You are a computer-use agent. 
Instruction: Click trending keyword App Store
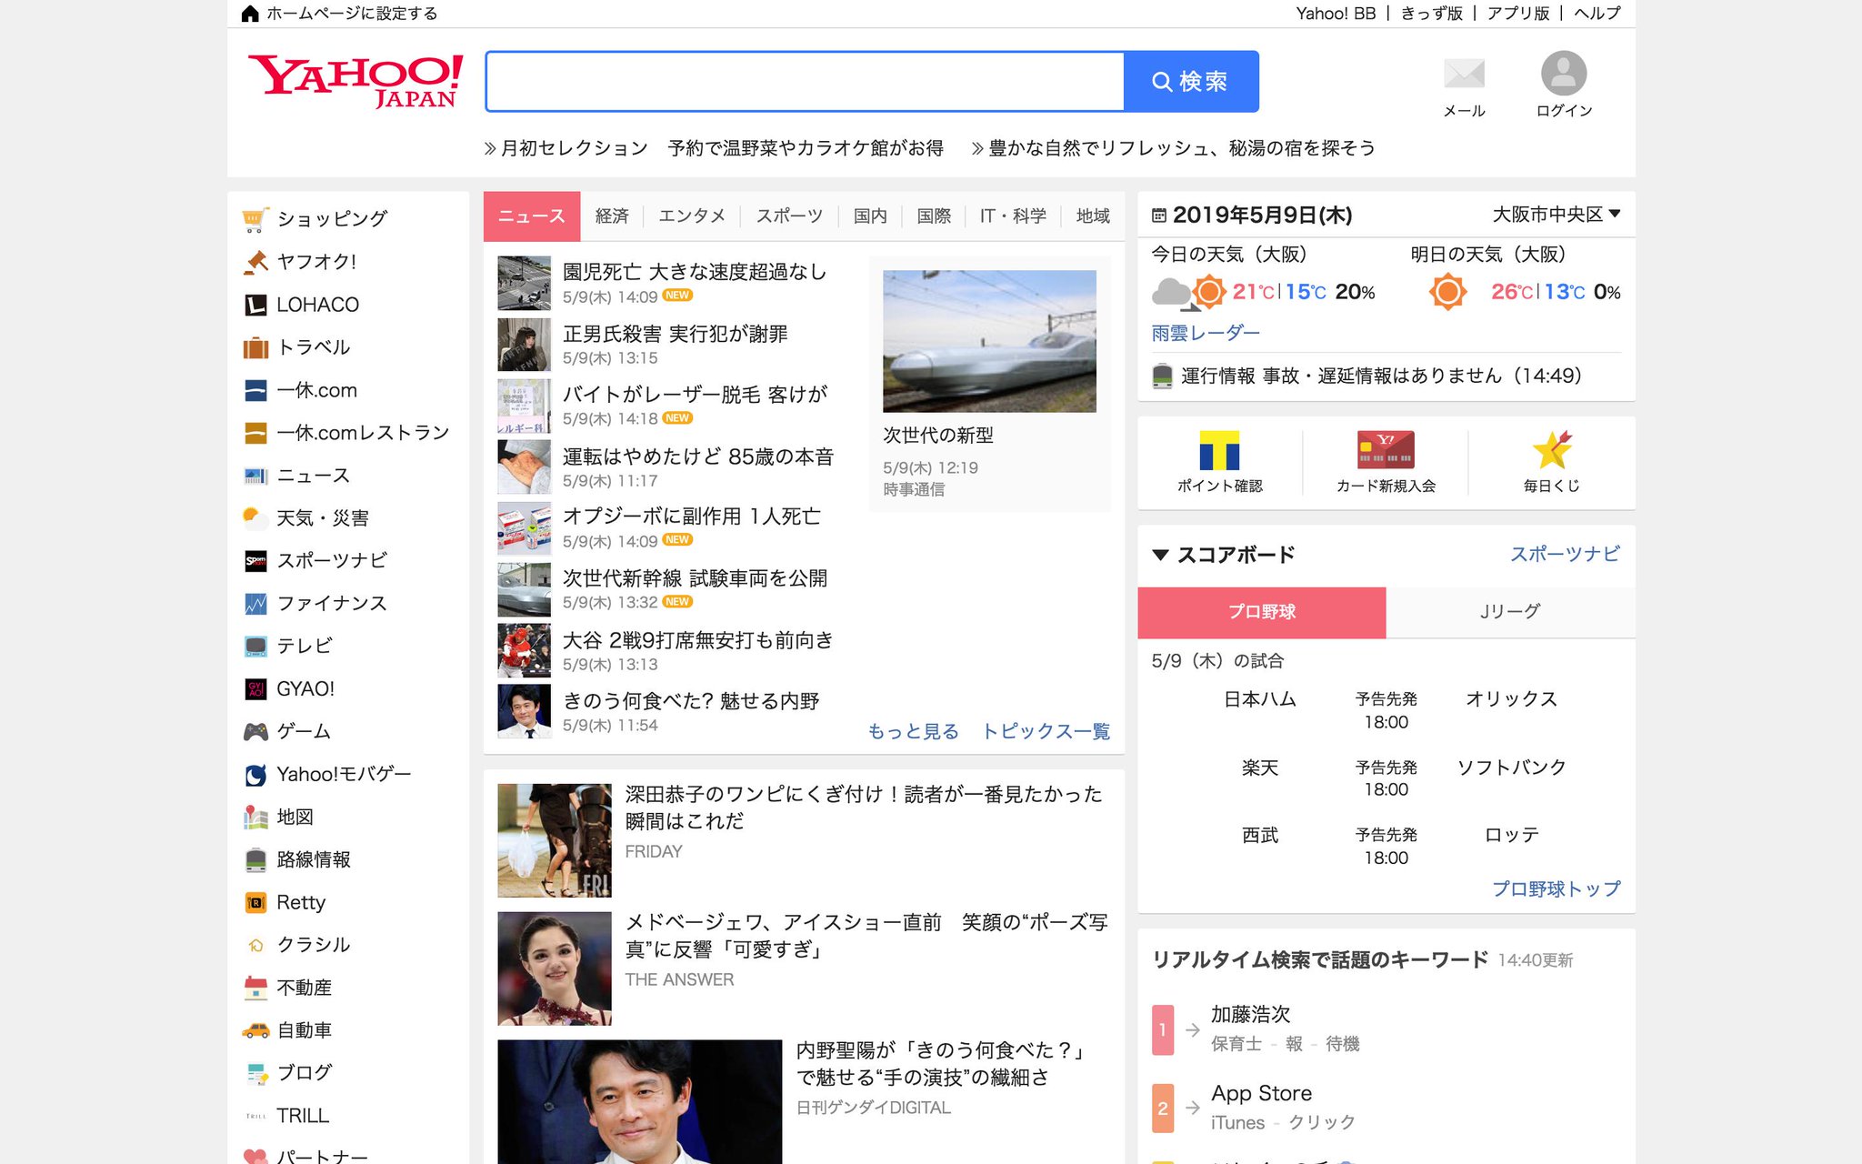tap(1261, 1093)
